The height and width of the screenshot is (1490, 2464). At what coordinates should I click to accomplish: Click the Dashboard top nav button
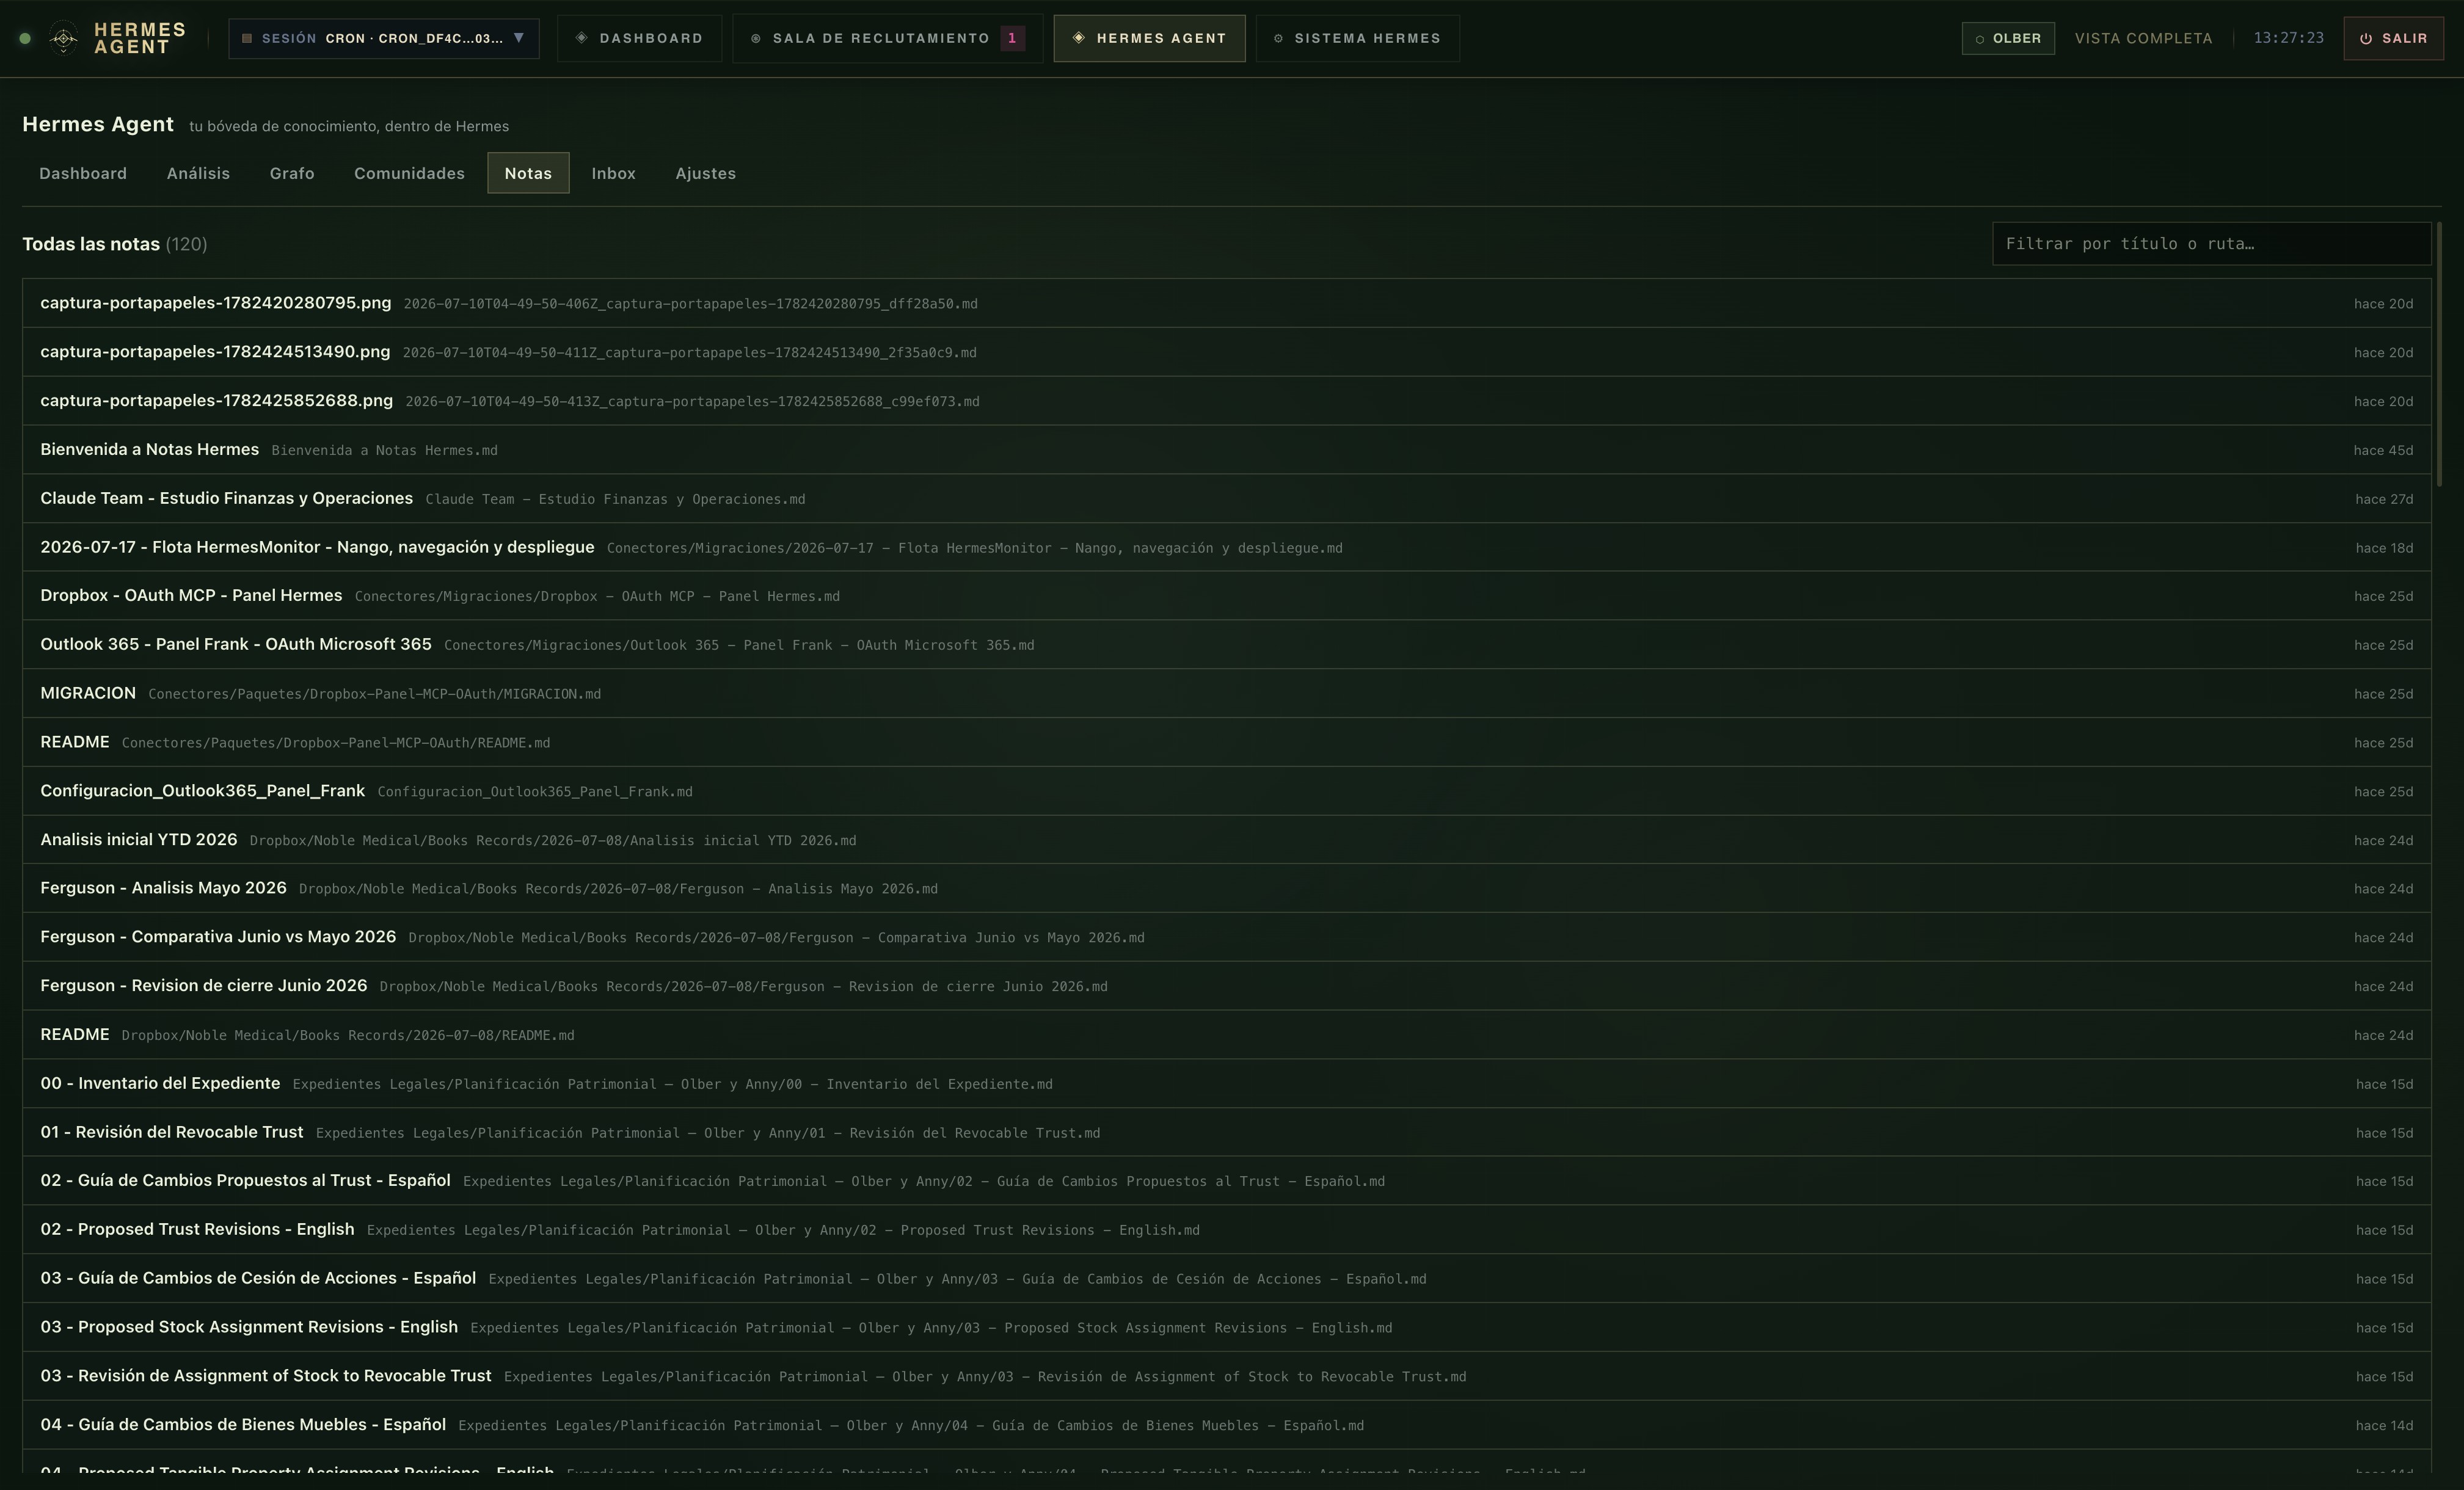pyautogui.click(x=639, y=38)
